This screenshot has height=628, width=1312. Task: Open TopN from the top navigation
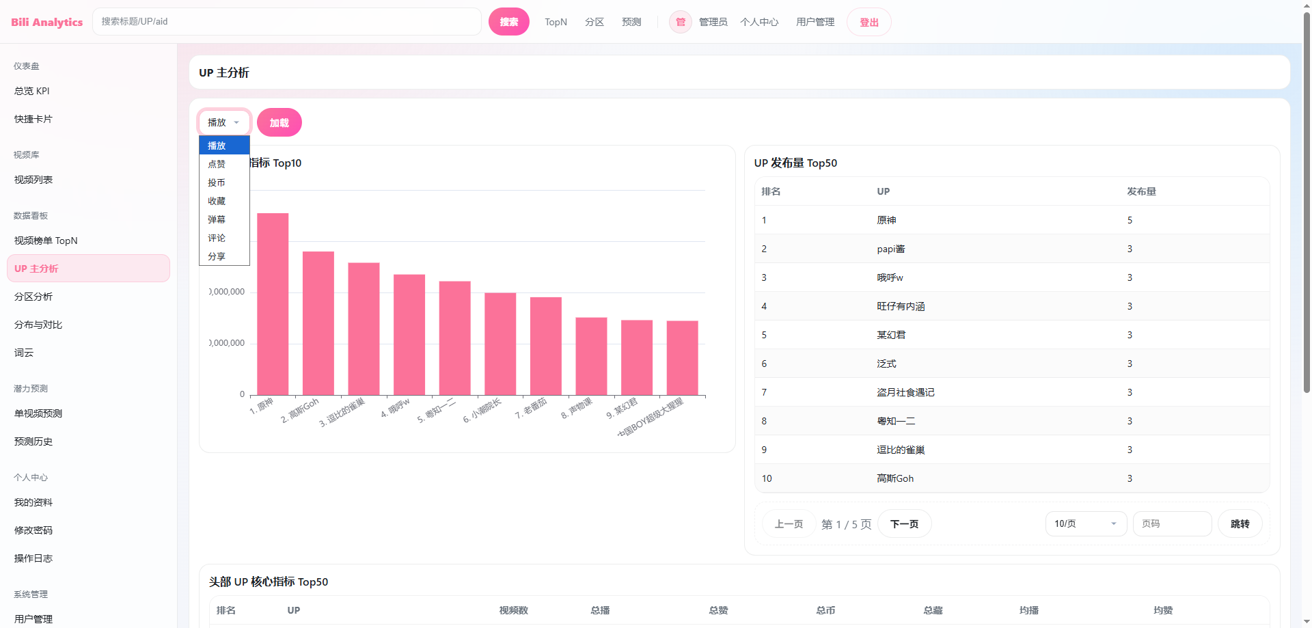(556, 22)
